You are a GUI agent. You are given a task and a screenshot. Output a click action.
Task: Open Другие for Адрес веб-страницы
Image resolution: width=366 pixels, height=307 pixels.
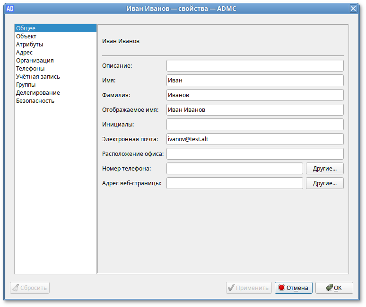click(325, 183)
